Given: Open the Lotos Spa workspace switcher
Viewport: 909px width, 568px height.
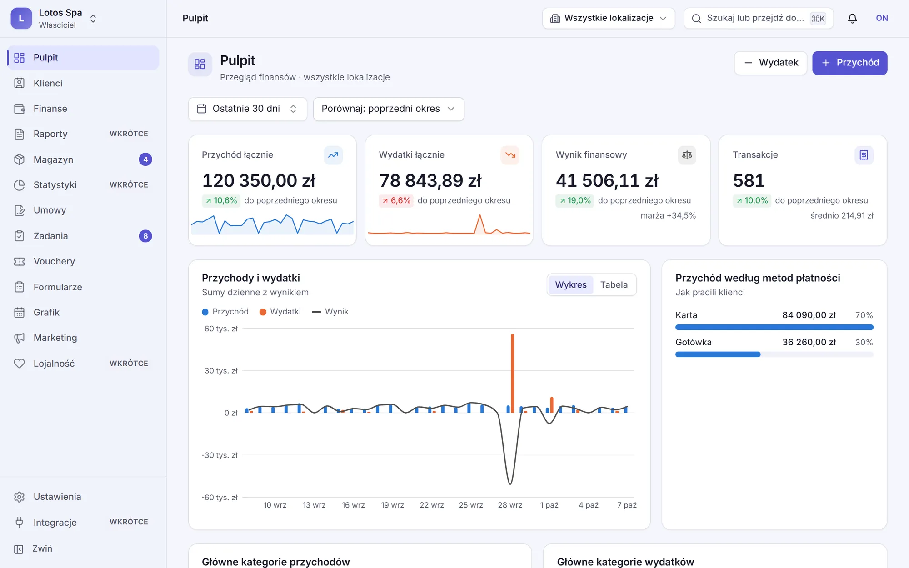Looking at the screenshot, I should 54,19.
